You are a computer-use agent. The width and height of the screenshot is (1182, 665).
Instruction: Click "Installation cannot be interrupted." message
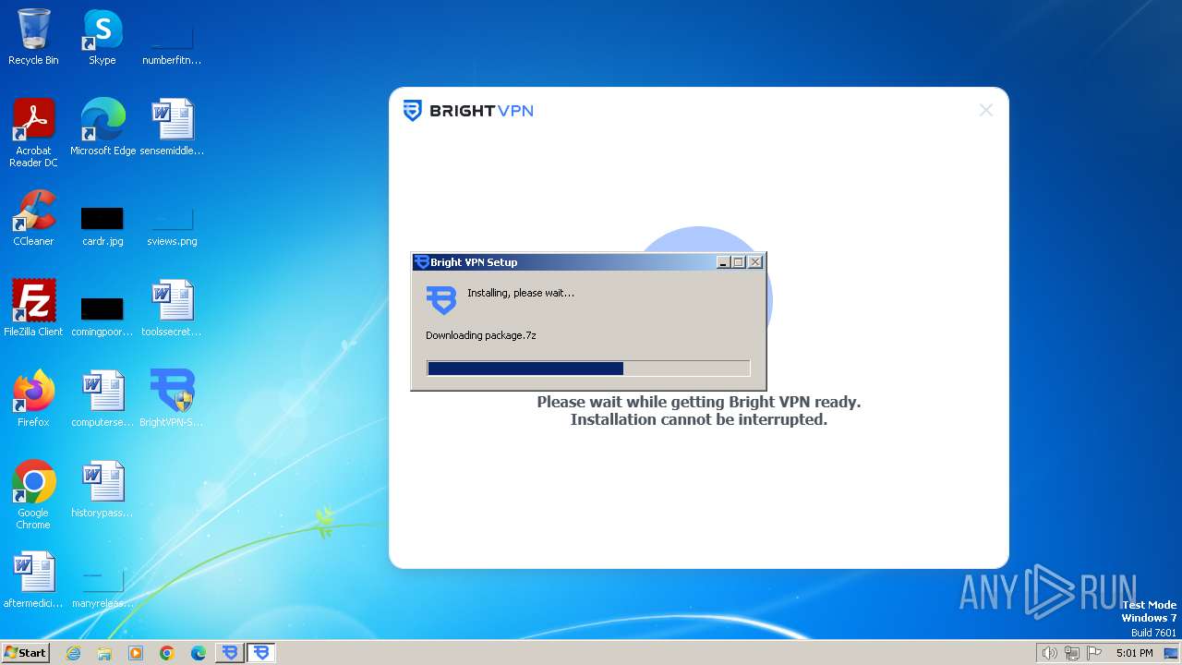(699, 419)
